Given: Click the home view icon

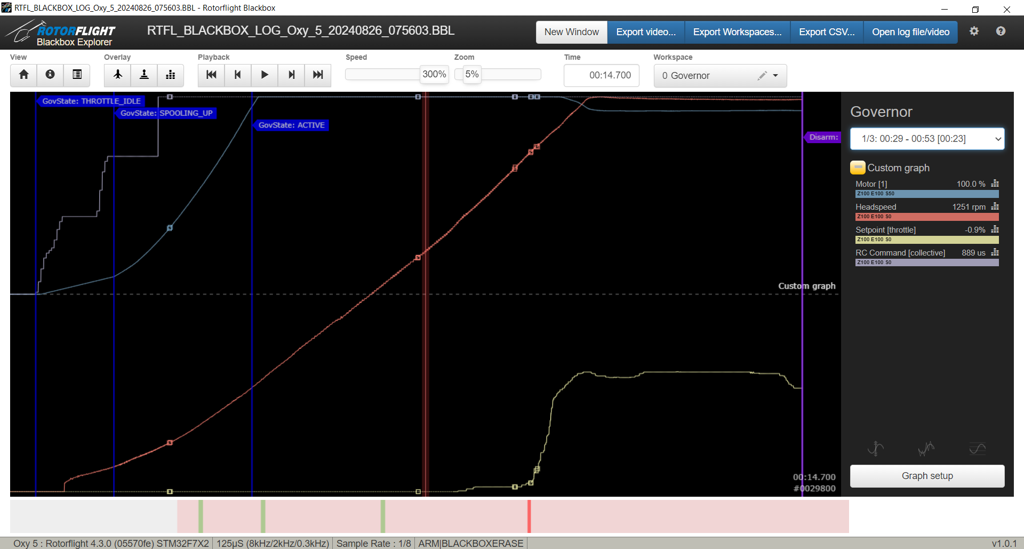Looking at the screenshot, I should click(x=23, y=75).
